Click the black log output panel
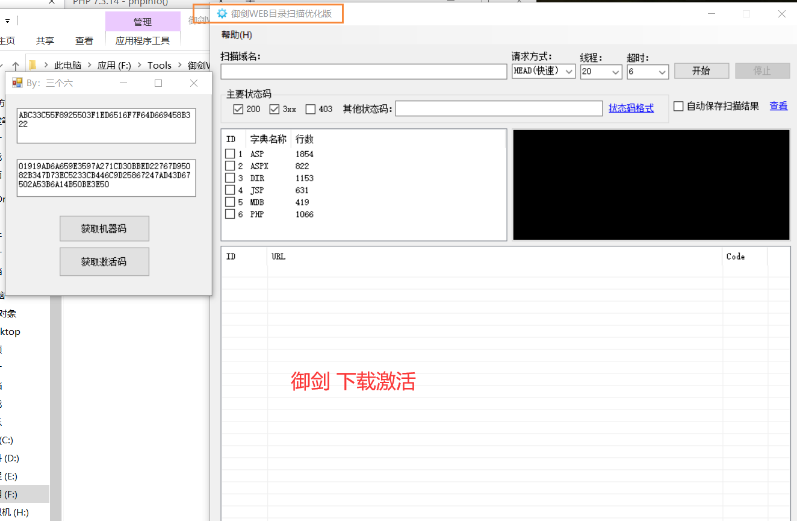Viewport: 797px width, 521px height. click(x=651, y=185)
